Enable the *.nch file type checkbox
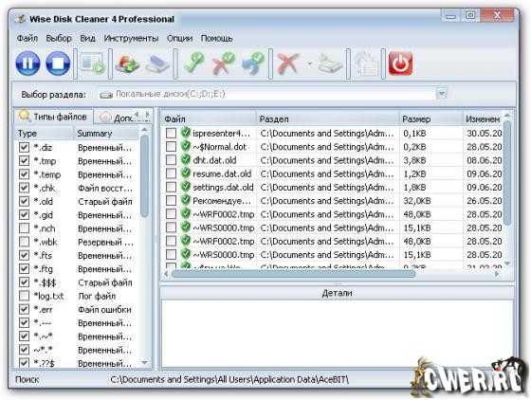This screenshot has width=531, height=400. pos(24,228)
